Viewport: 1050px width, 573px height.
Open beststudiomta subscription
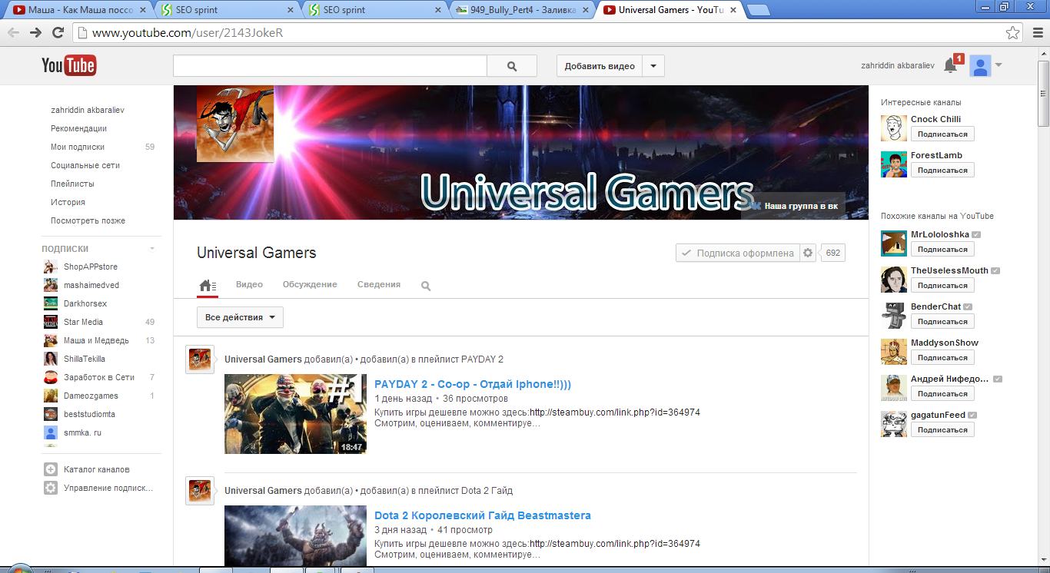pos(89,414)
